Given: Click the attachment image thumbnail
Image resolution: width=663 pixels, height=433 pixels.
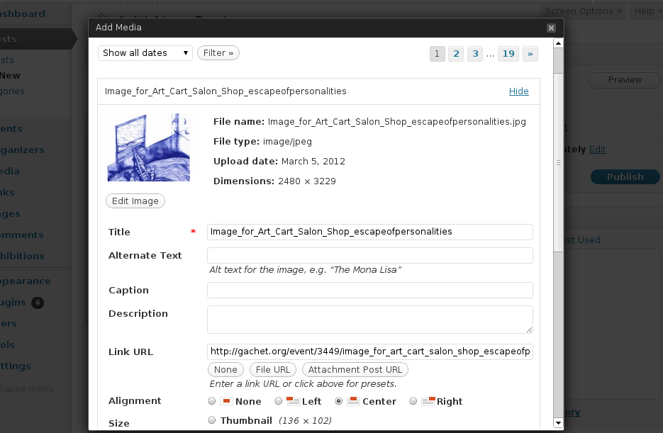Looking at the screenshot, I should tap(148, 147).
